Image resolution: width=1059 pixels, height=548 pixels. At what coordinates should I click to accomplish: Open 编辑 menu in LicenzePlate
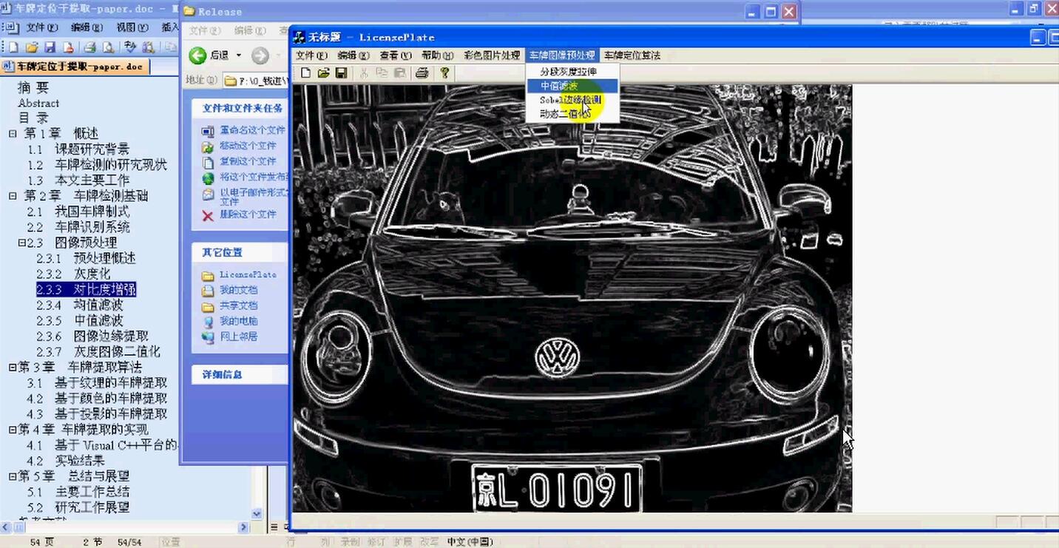click(353, 55)
